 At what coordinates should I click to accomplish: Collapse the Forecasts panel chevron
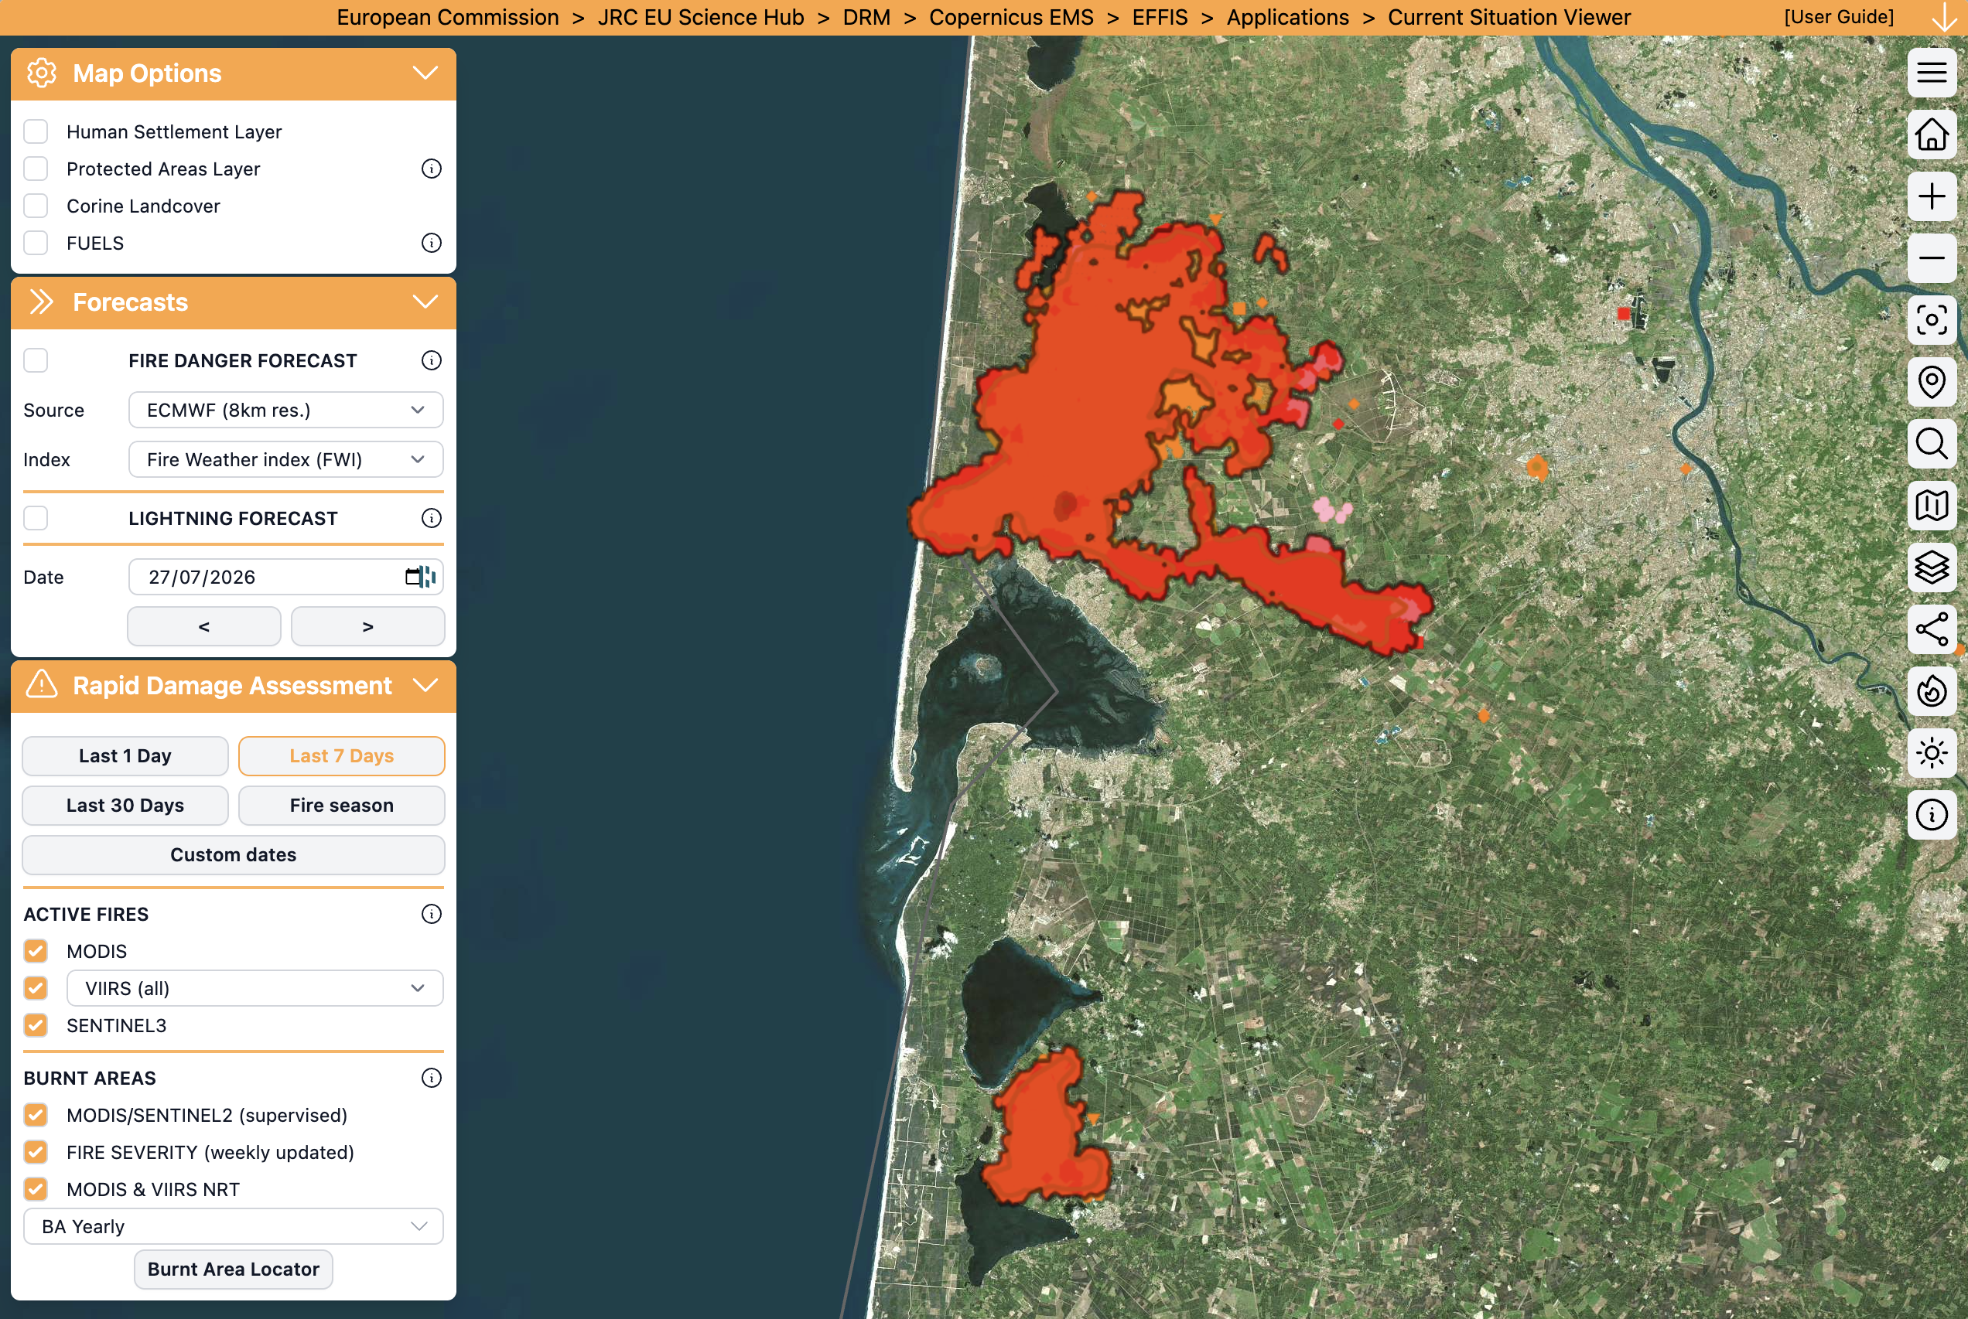pyautogui.click(x=425, y=302)
